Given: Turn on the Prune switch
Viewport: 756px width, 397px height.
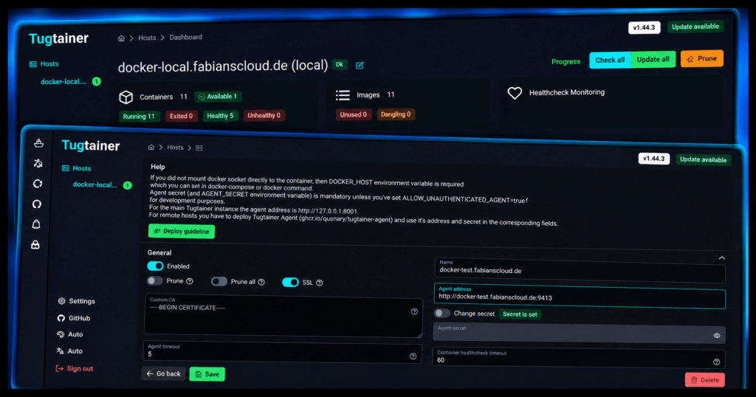Looking at the screenshot, I should click(155, 280).
